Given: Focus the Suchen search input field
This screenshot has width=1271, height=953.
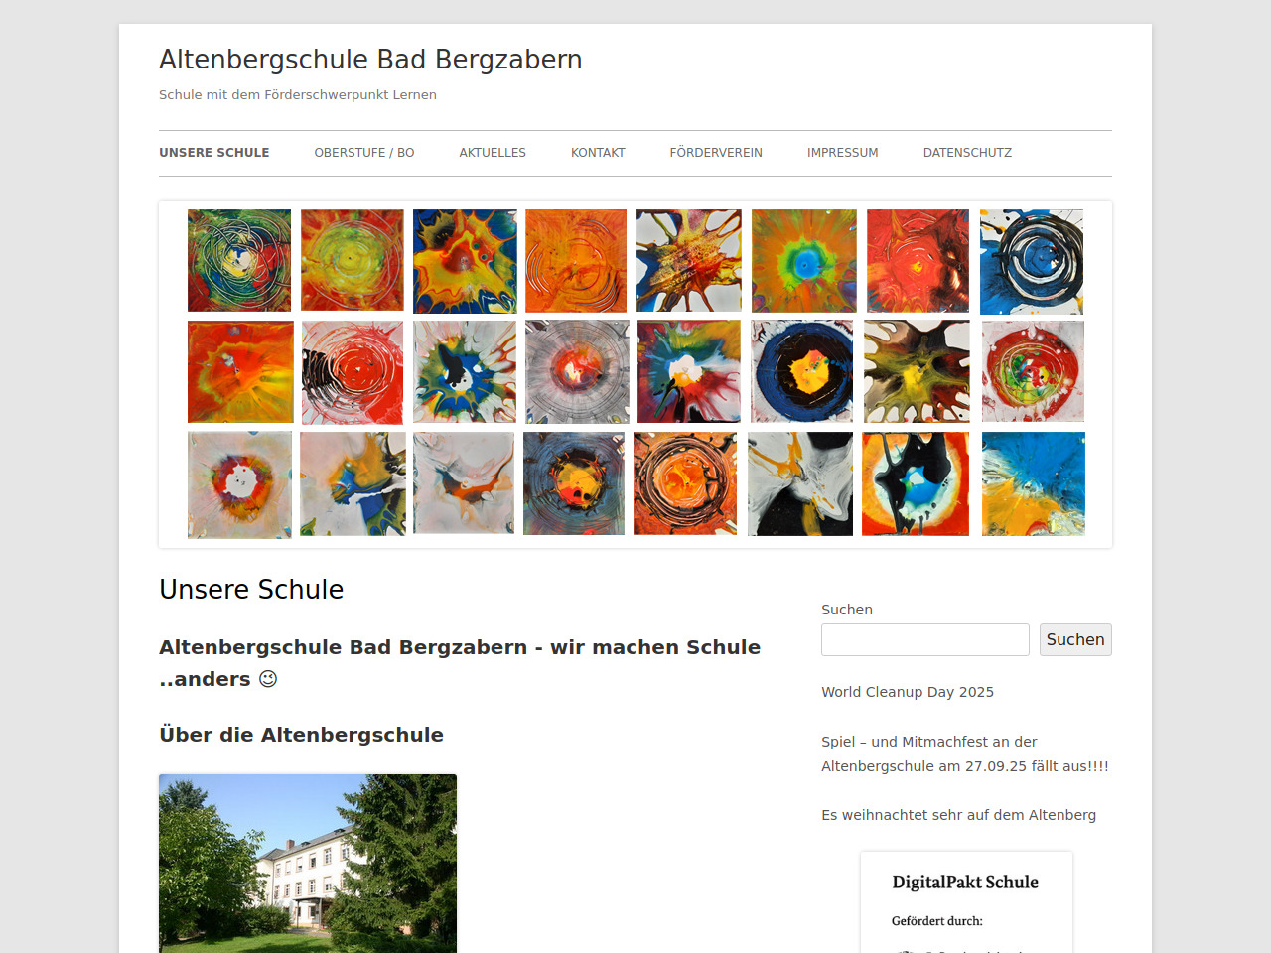Looking at the screenshot, I should pos(925,640).
